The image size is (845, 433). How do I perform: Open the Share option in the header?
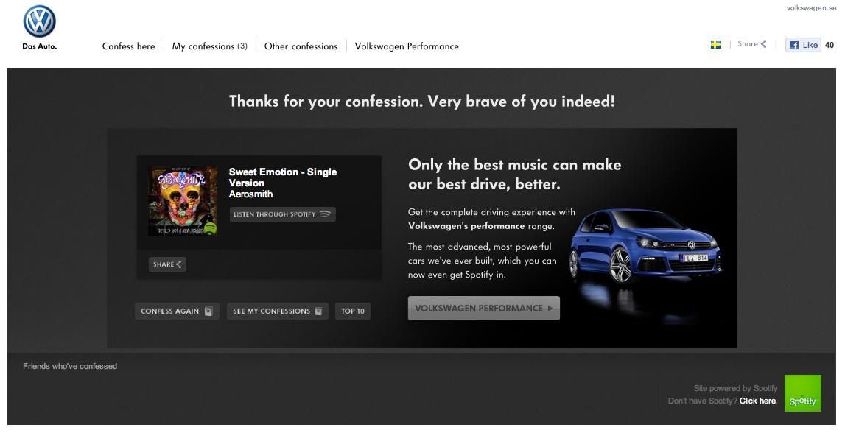751,44
